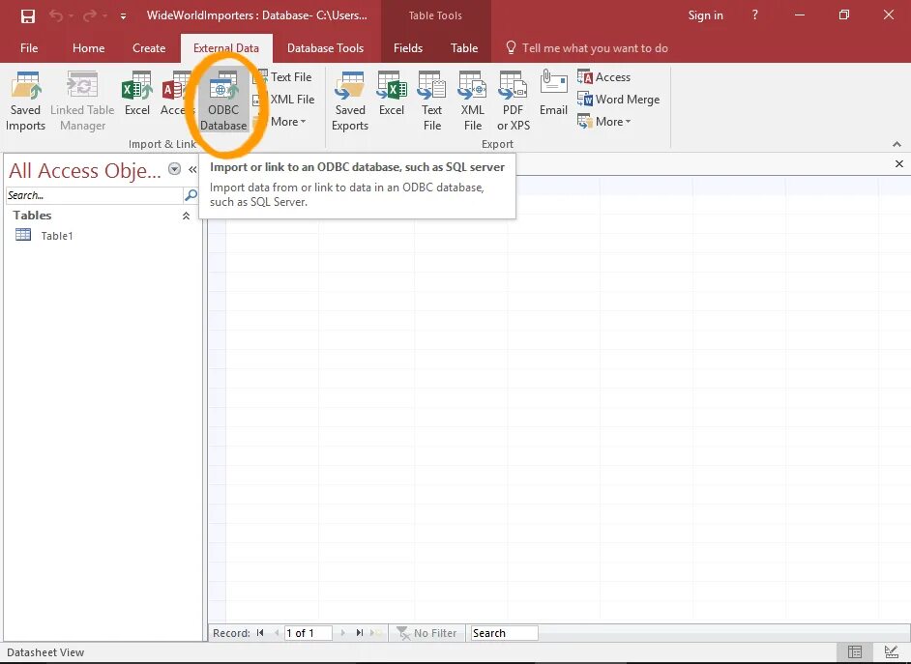The image size is (911, 664).
Task: Click new blank record button
Action: click(376, 633)
